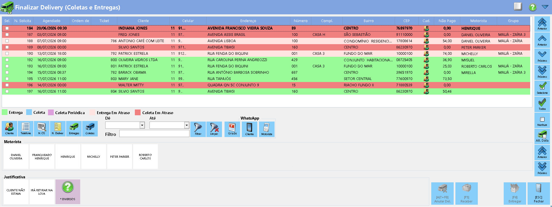Open the Até date dropdown arrow
This screenshot has width=552, height=207.
187,125
